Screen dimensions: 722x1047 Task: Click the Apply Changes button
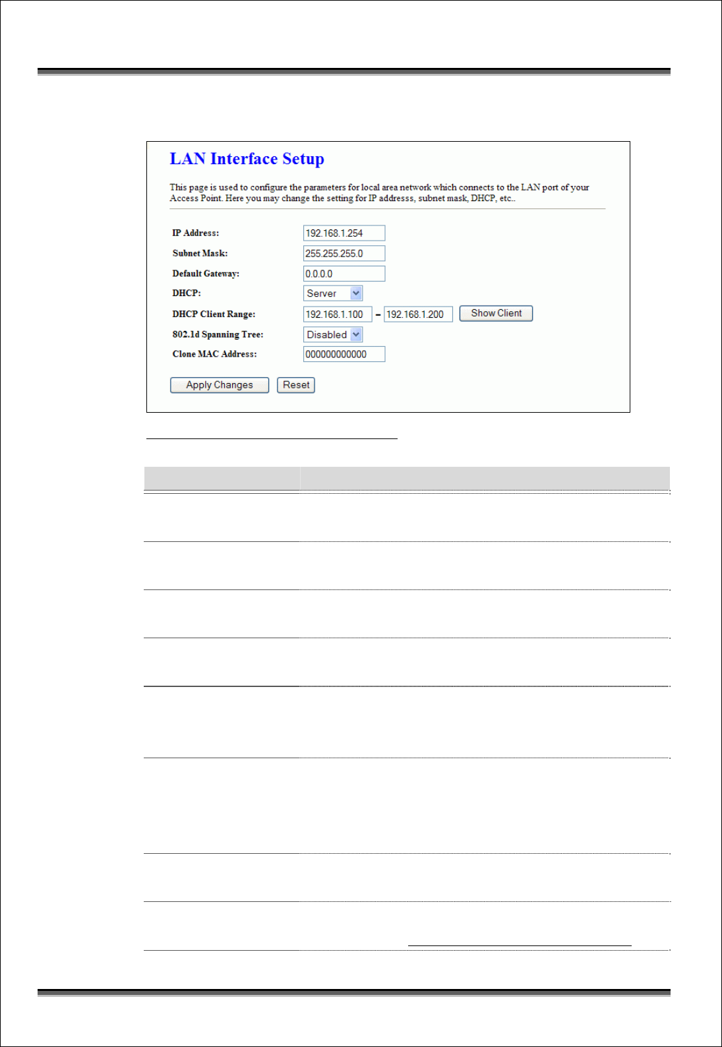tap(220, 385)
